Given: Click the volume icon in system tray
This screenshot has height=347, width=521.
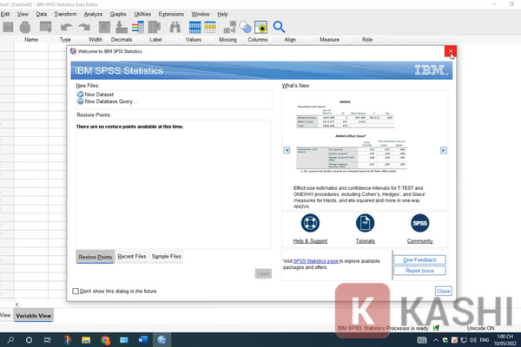Looking at the screenshot, I should pyautogui.click(x=473, y=340).
